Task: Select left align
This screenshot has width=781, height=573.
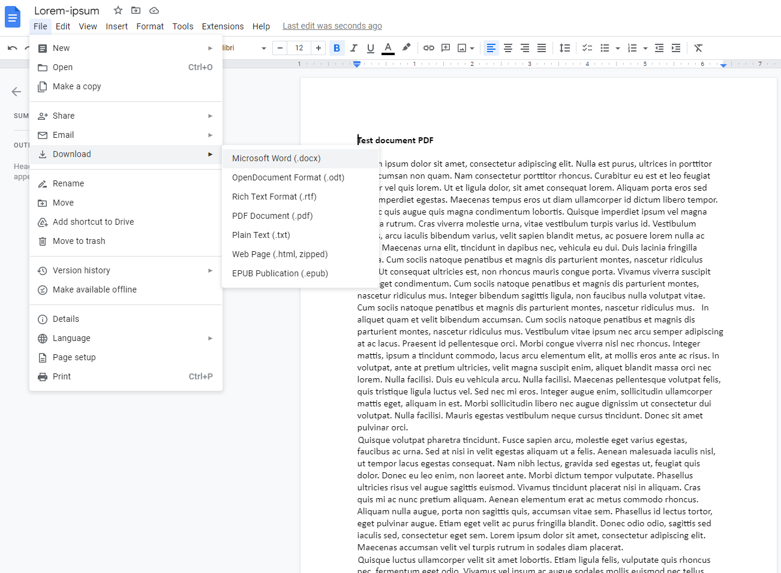Action: click(x=491, y=48)
